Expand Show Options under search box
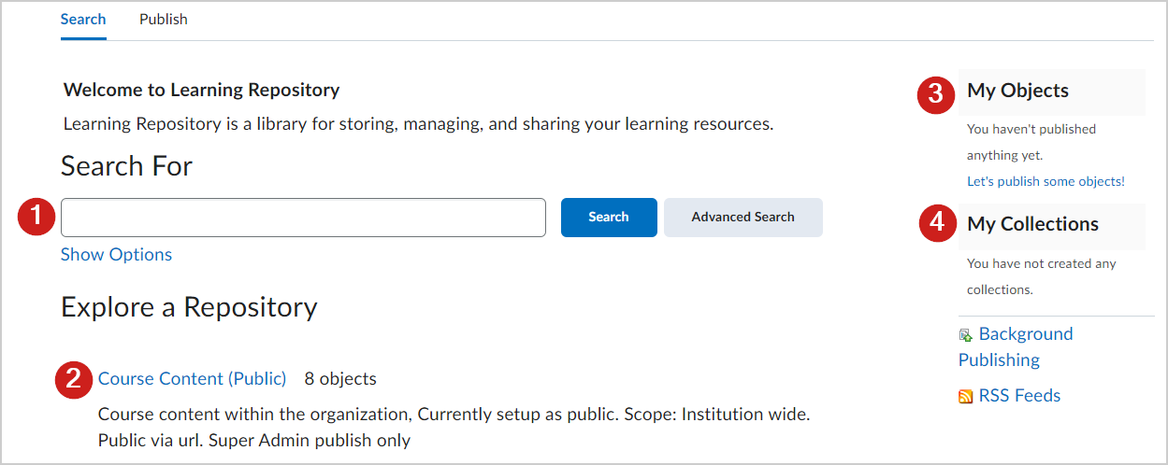1168x465 pixels. [x=116, y=255]
